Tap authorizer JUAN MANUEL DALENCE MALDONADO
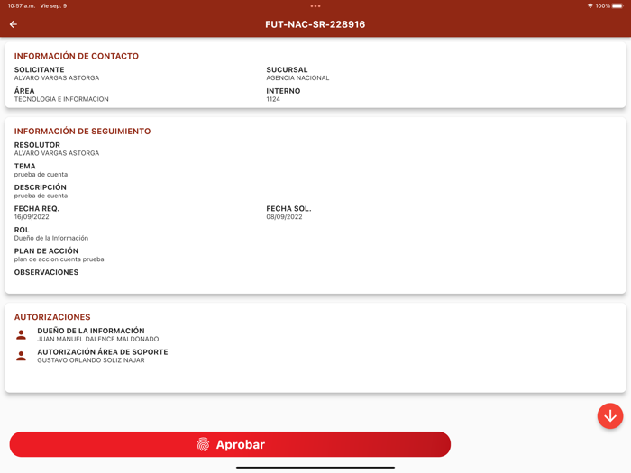Screen dimensions: 631x473 tap(98, 339)
